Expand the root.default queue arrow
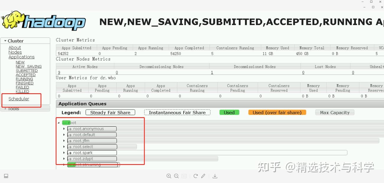The width and height of the screenshot is (384, 183). [x=64, y=135]
